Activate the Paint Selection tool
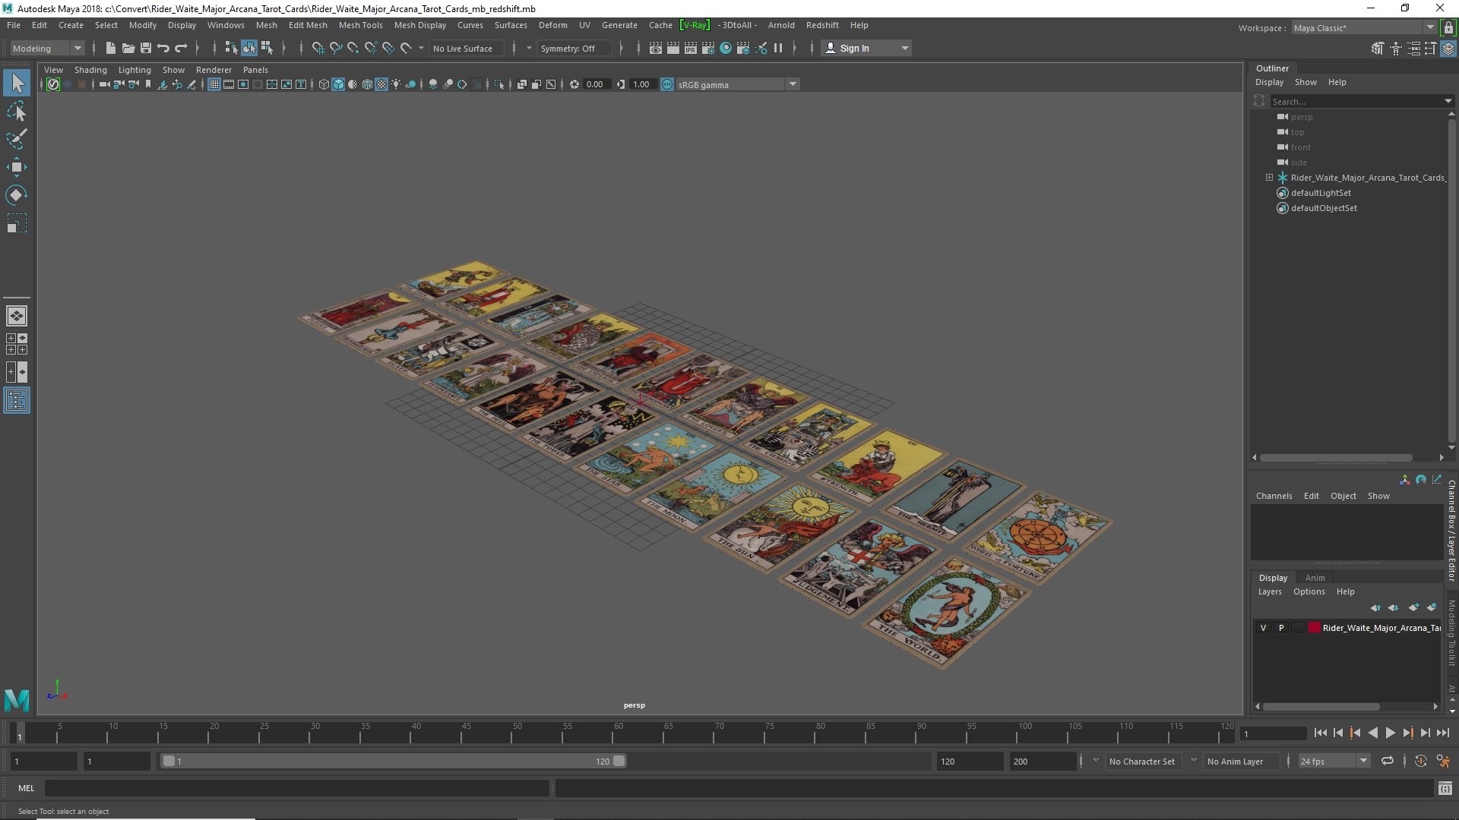The image size is (1459, 820). coord(17,139)
